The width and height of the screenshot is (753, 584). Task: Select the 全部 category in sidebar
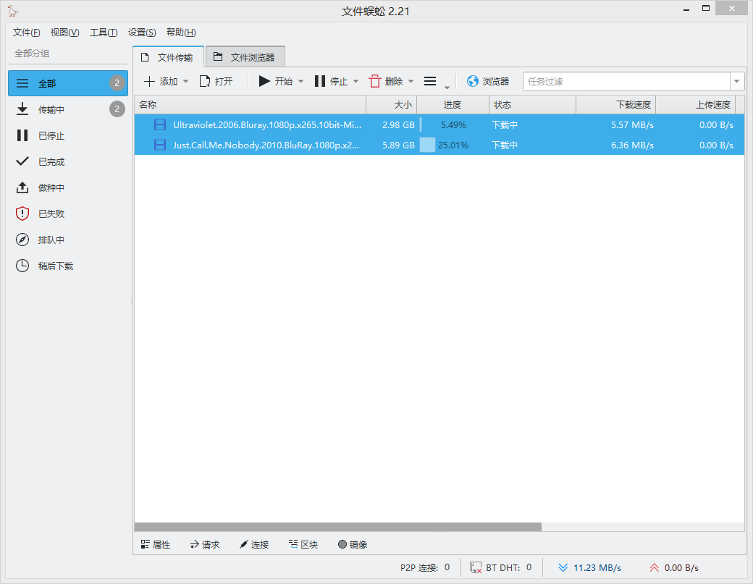(68, 83)
